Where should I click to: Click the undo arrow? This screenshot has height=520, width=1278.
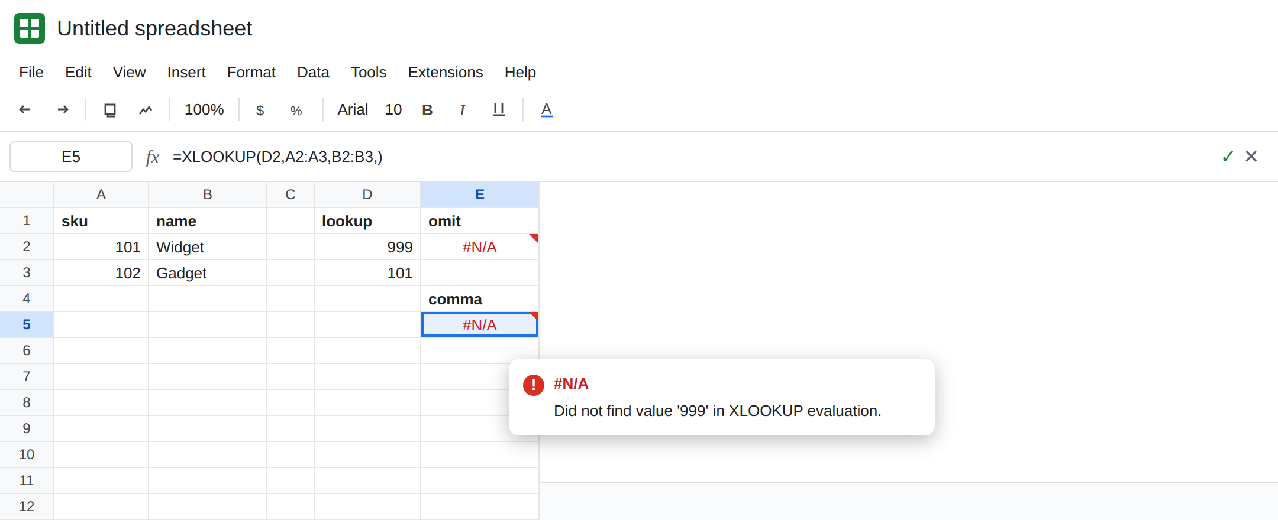tap(24, 109)
